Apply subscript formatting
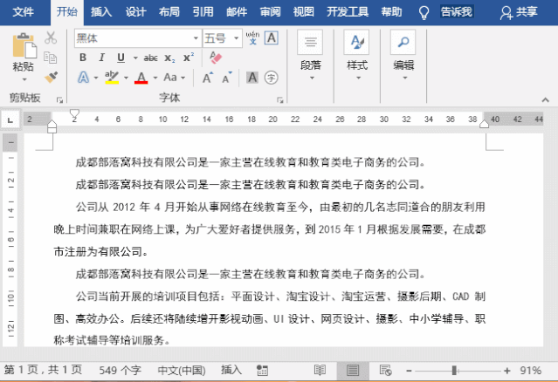Viewport: 558px width, 382px height. [x=169, y=58]
